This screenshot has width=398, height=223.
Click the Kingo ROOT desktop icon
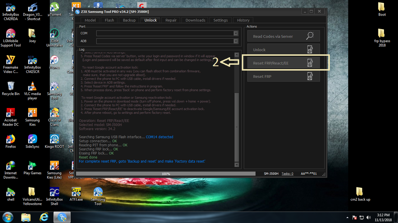[x=54, y=142]
